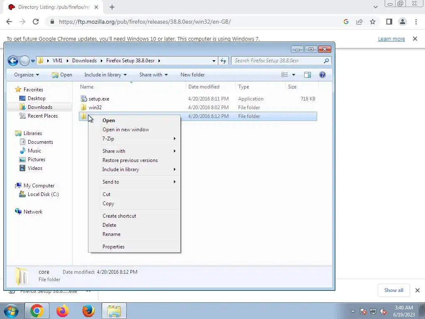Open the Include in library toolbar dropdown

click(105, 75)
